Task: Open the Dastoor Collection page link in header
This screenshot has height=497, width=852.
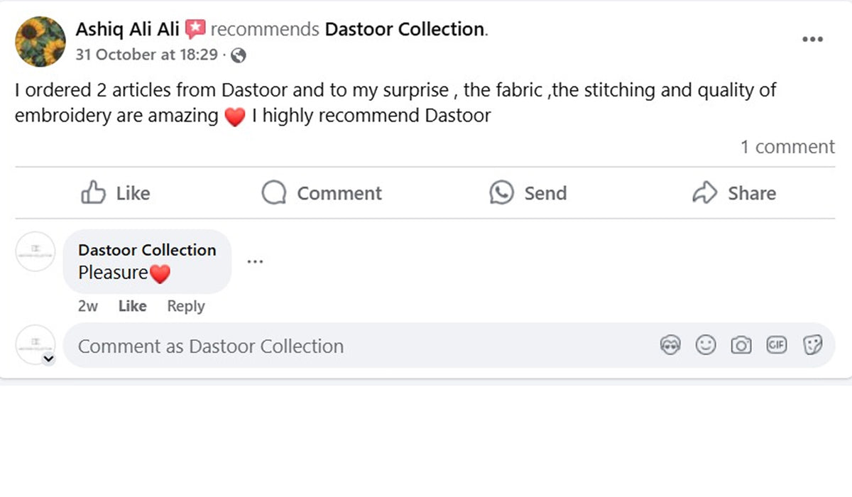Action: pos(404,30)
